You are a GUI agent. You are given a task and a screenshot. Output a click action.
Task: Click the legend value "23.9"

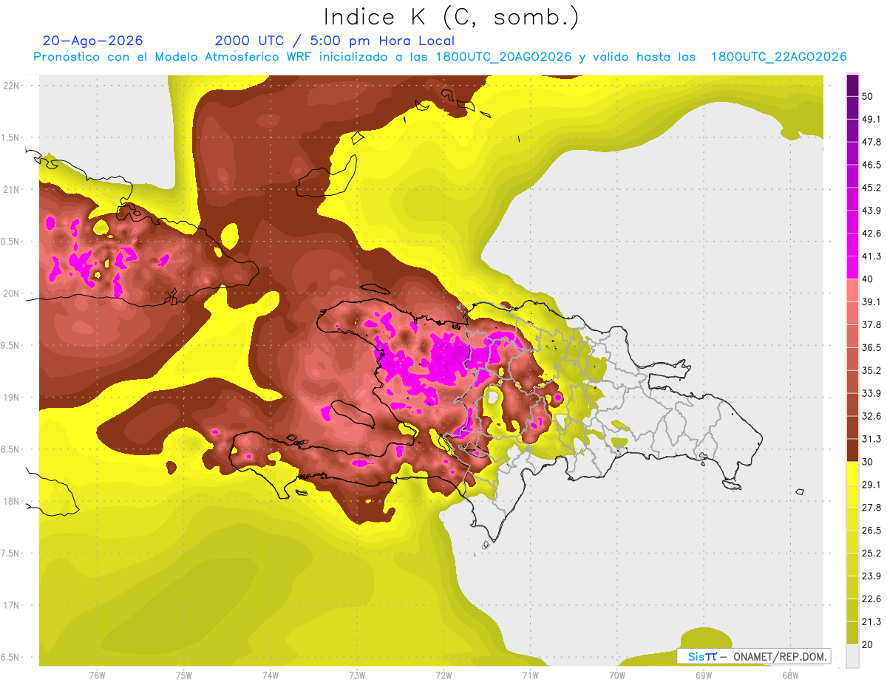(871, 576)
